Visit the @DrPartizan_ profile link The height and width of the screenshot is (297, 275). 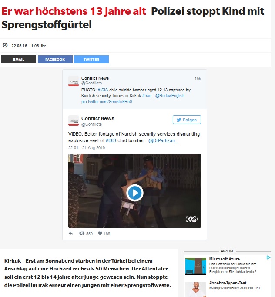coord(163,140)
